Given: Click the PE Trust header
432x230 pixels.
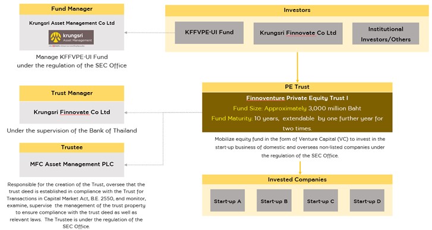Looking at the screenshot, I should tap(297, 87).
